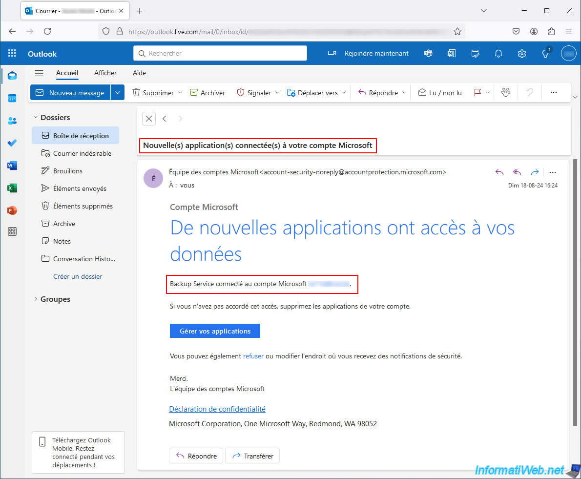Click the Undo icon in toolbar
Viewport: 581px width, 479px height.
[x=530, y=92]
